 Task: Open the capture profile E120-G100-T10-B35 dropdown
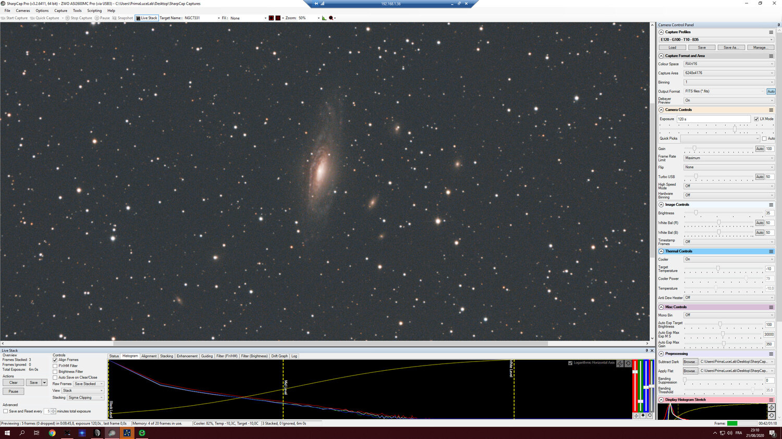coord(716,40)
